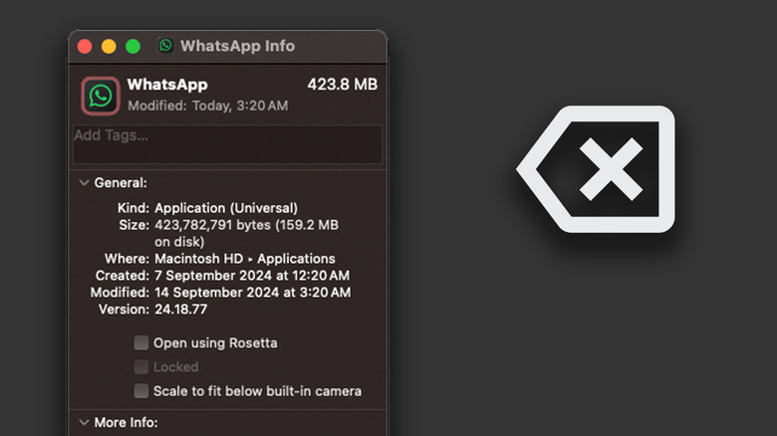Viewport: 777px width, 436px height.
Task: Close the WhatsApp Info window
Action: [85, 46]
